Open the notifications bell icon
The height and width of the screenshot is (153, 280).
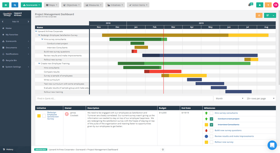click(250, 5)
